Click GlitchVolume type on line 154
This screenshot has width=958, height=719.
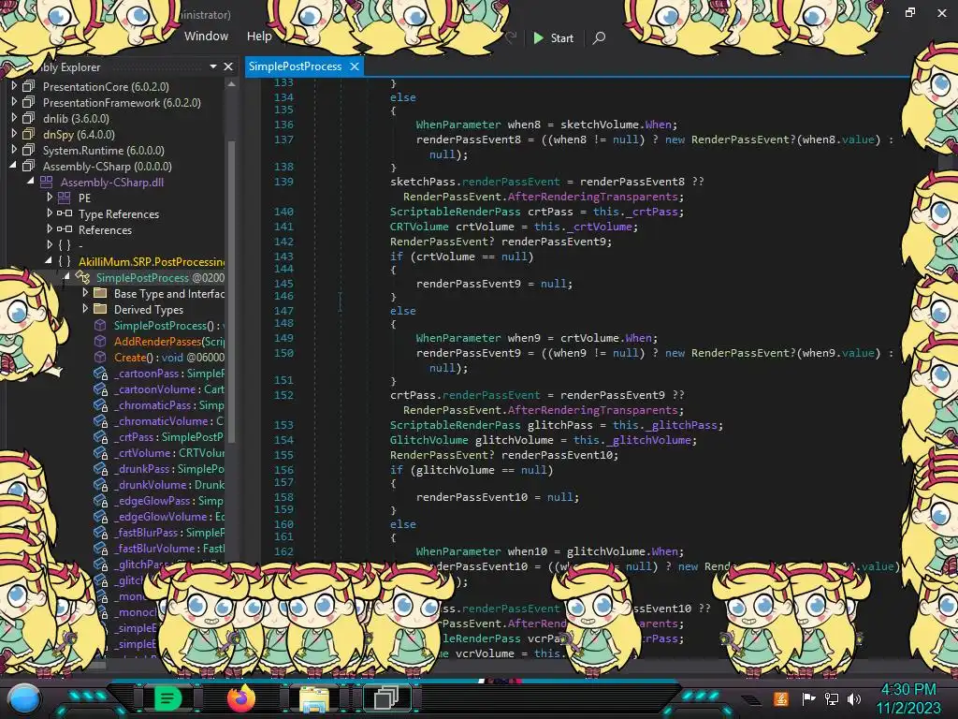(x=428, y=440)
